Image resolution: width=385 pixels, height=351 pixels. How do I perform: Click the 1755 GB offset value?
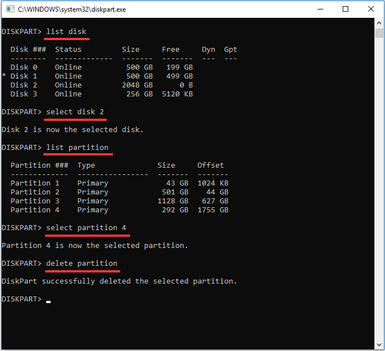pyautogui.click(x=213, y=210)
